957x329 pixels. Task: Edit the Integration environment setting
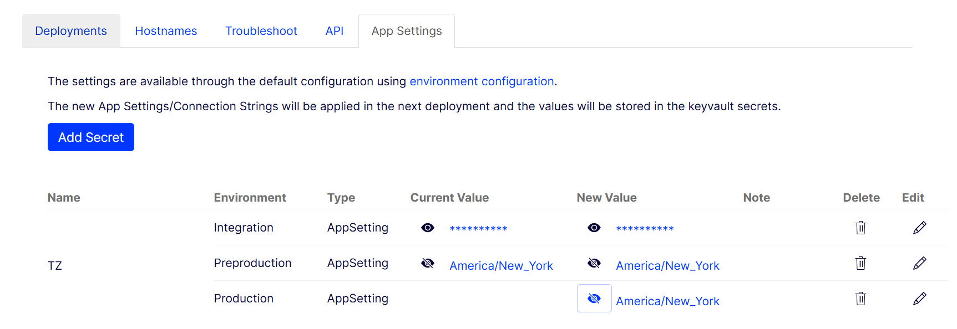point(919,228)
